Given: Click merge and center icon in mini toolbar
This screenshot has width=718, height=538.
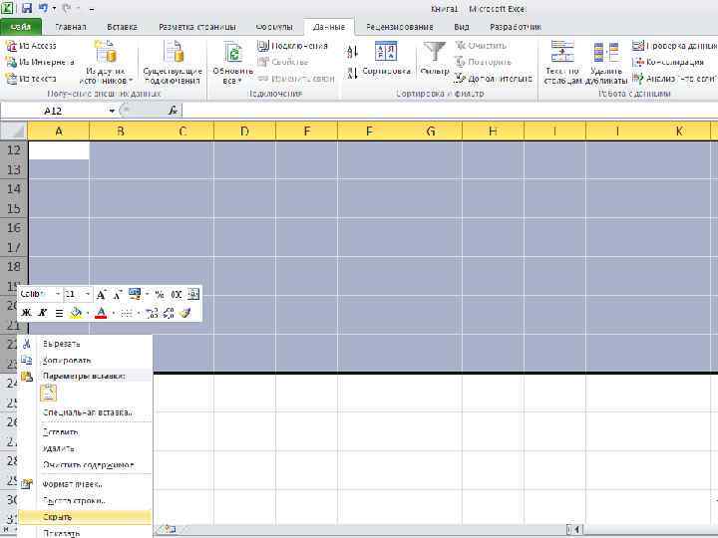Looking at the screenshot, I should (193, 294).
